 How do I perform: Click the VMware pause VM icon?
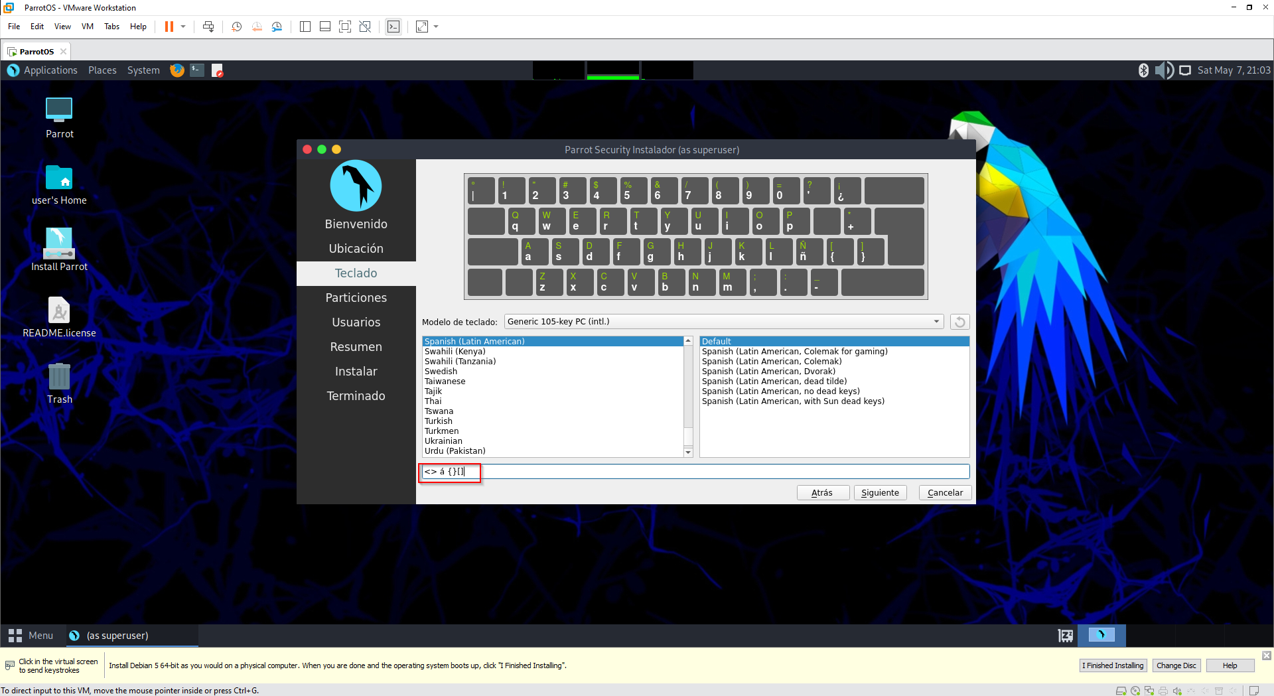(x=169, y=27)
